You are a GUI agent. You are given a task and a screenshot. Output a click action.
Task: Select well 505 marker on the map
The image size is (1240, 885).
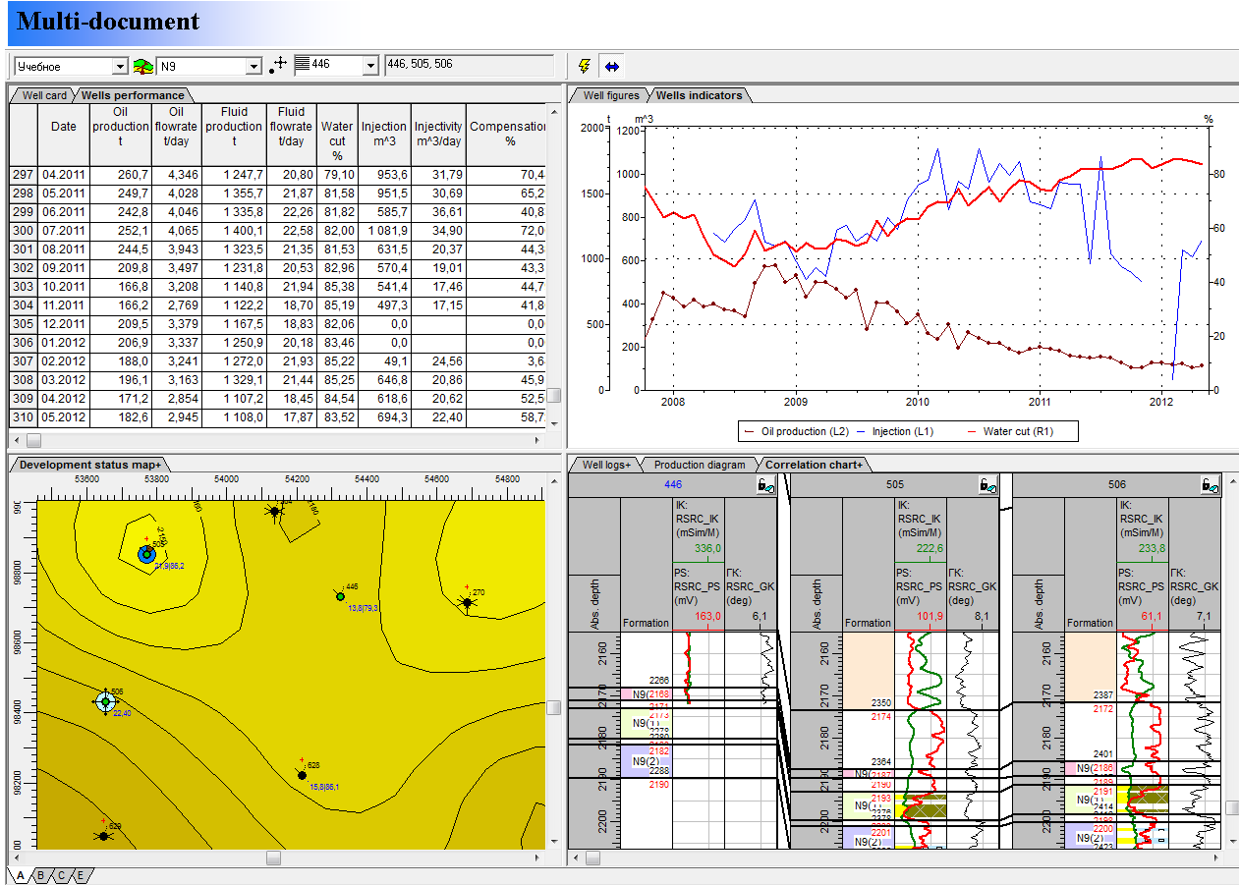coord(146,554)
